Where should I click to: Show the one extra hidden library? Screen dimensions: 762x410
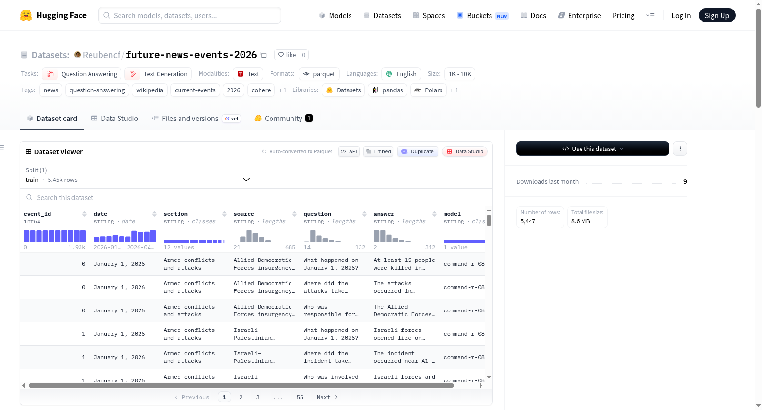coord(454,90)
